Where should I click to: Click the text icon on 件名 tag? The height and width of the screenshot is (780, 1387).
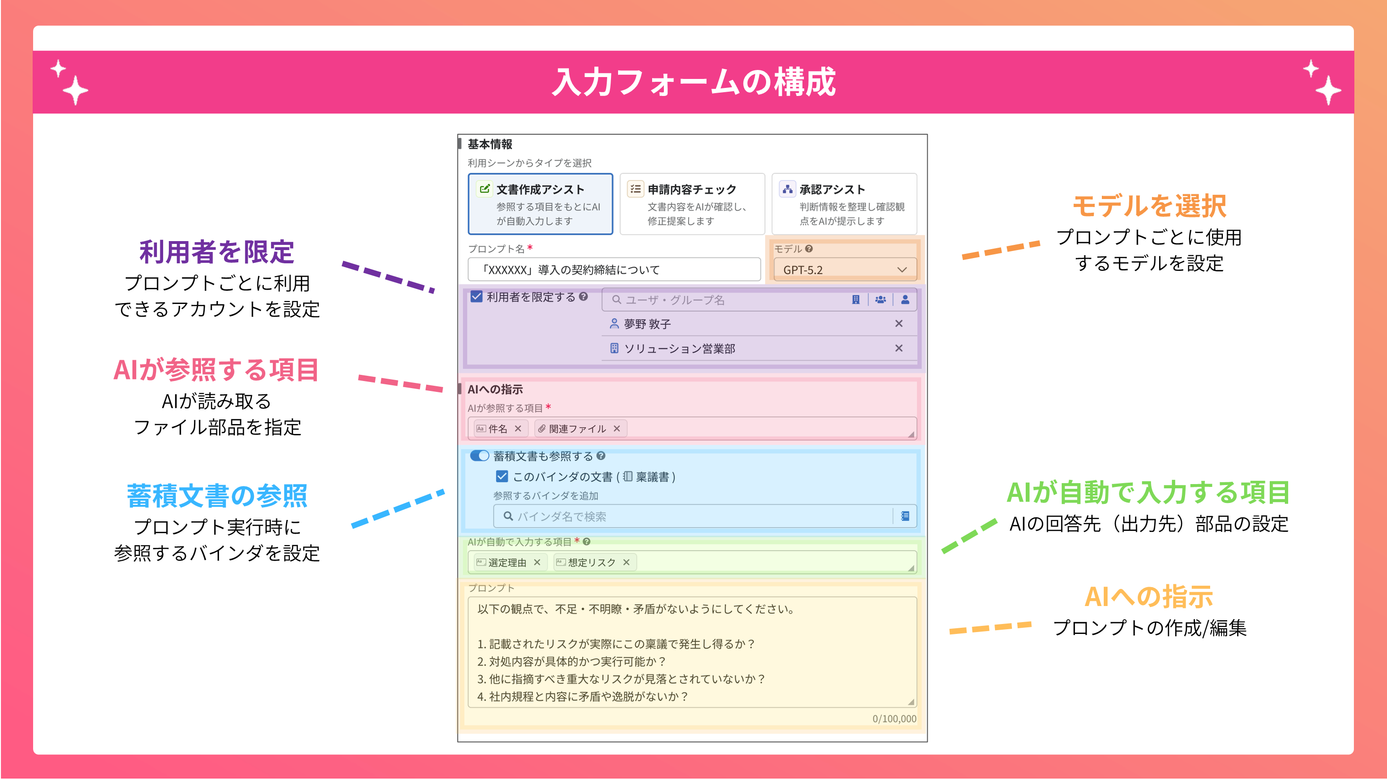[481, 428]
